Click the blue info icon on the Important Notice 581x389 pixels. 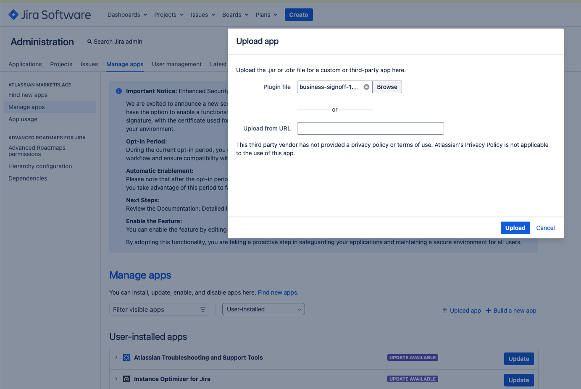[118, 91]
